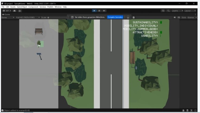This screenshot has height=113, width=200.
Task: Click the bug icon in Game toolbar
Action: tap(134, 17)
